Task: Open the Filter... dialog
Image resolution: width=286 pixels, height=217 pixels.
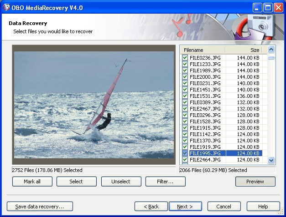Action: [166, 182]
